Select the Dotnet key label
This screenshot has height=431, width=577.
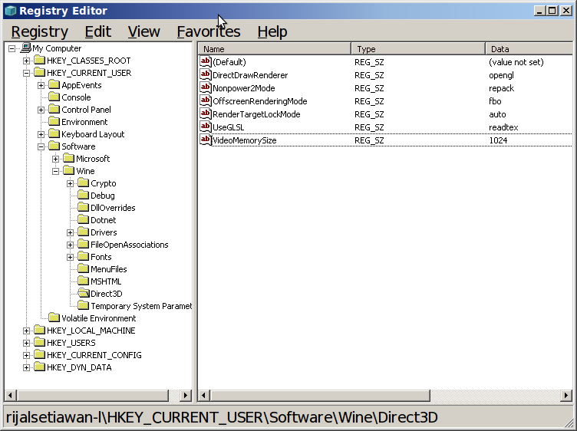(x=103, y=220)
